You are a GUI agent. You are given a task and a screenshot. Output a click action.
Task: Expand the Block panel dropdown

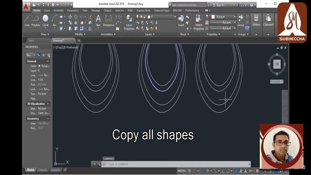(x=185, y=35)
